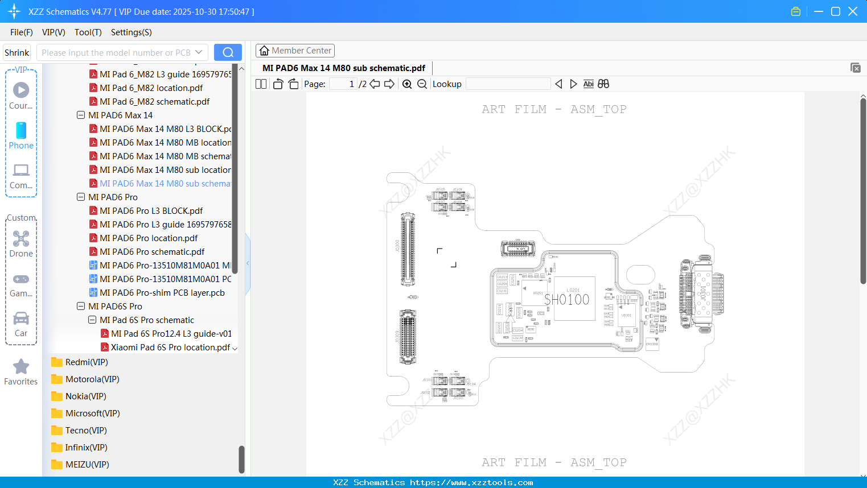Select the dual-page view icon

(261, 84)
